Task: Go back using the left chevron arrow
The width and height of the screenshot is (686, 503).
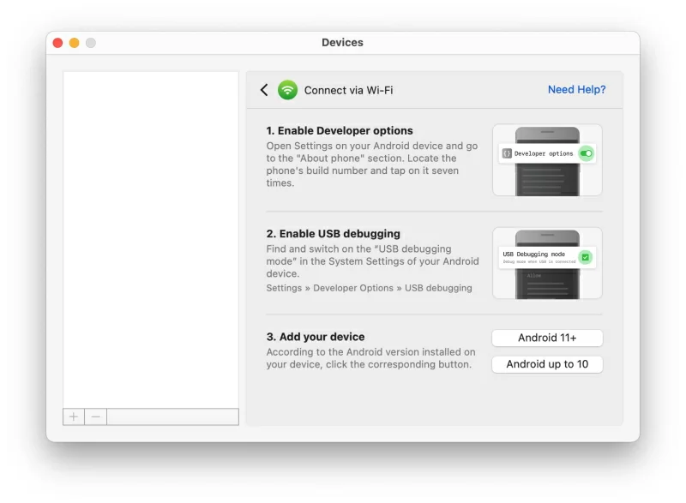Action: coord(264,90)
